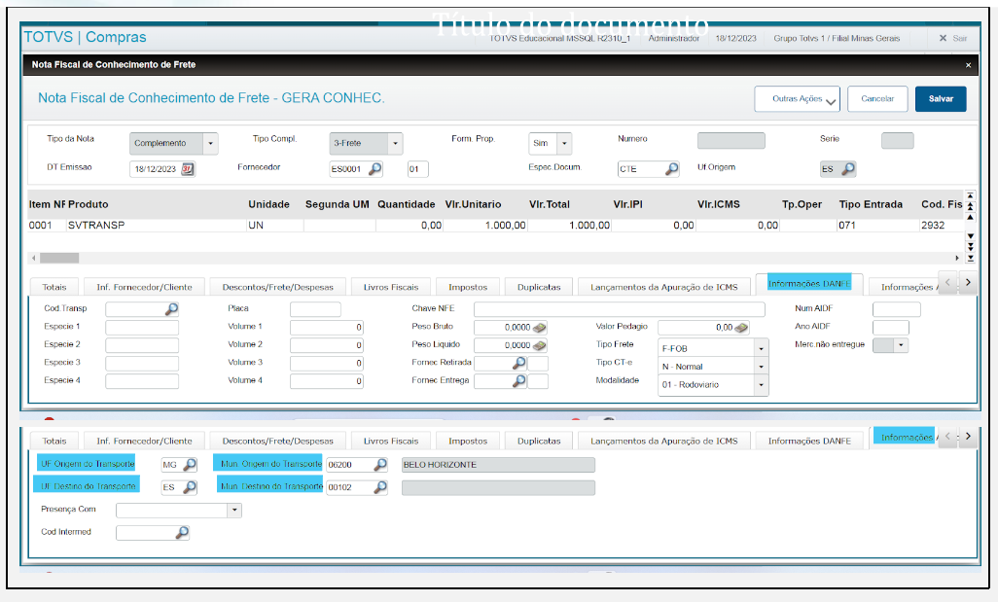Screen dimensions: 998x602
Task: Open Cod.Transp lookup magnifier
Action: point(171,309)
